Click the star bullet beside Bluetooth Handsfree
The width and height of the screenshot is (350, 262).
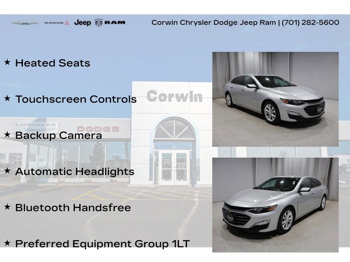tap(8, 206)
